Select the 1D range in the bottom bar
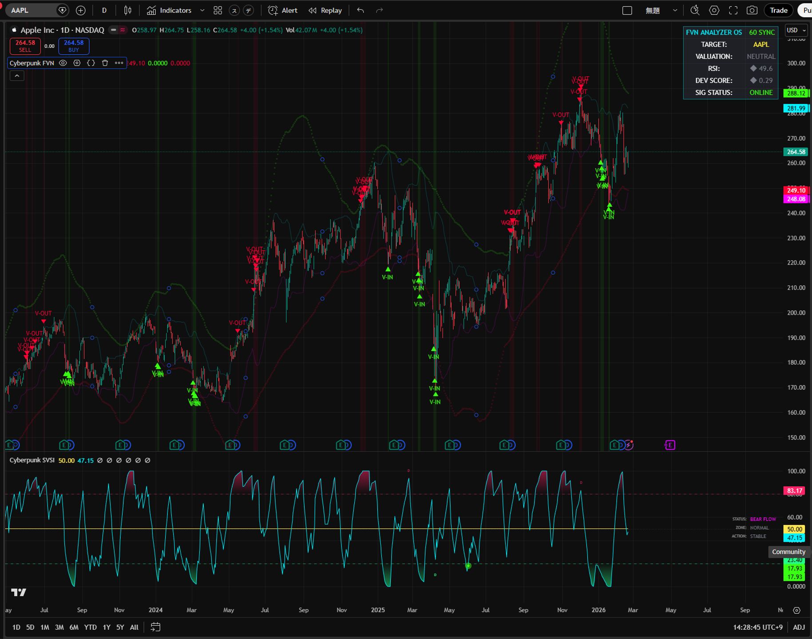The height and width of the screenshot is (639, 812). coord(16,627)
